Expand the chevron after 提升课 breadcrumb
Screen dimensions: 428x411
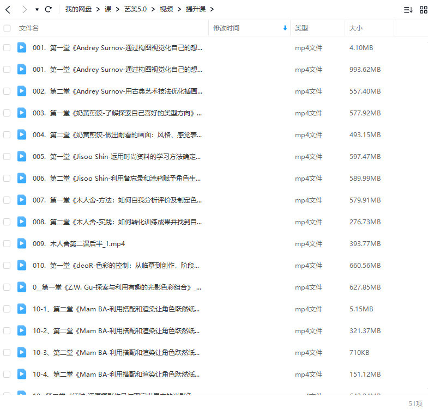(212, 9)
